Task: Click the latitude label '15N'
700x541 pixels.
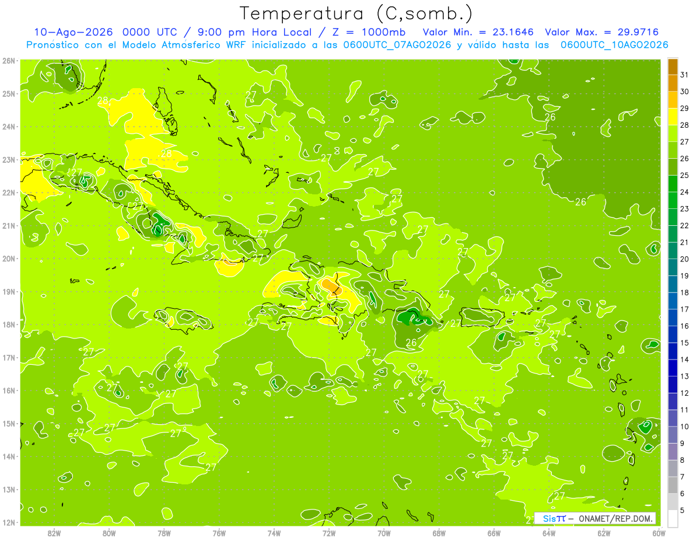Action: click(x=9, y=424)
